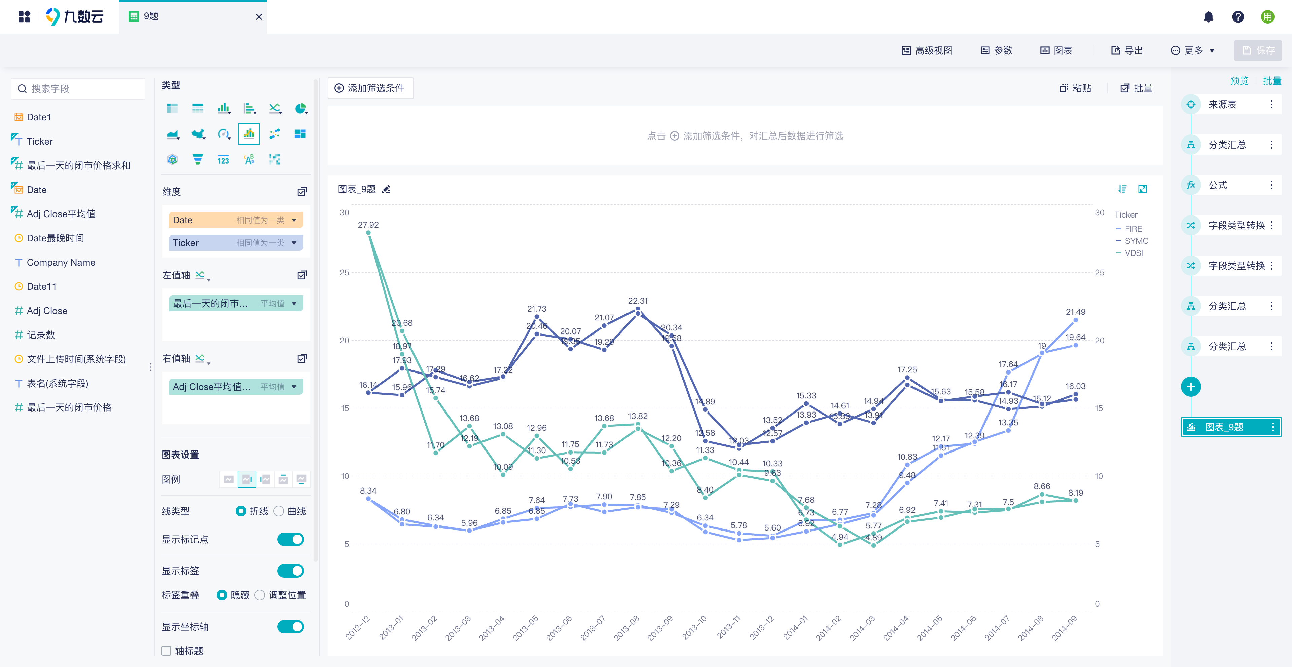Click the 导出 export button
This screenshot has width=1292, height=667.
(1126, 51)
